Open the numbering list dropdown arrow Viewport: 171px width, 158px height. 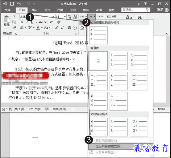coord(94,17)
